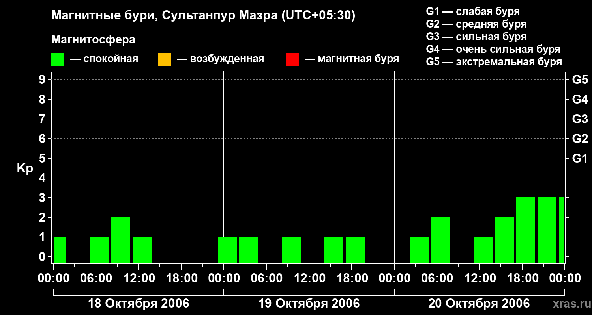Click the right-axis 'G3' storm level label

tap(580, 119)
